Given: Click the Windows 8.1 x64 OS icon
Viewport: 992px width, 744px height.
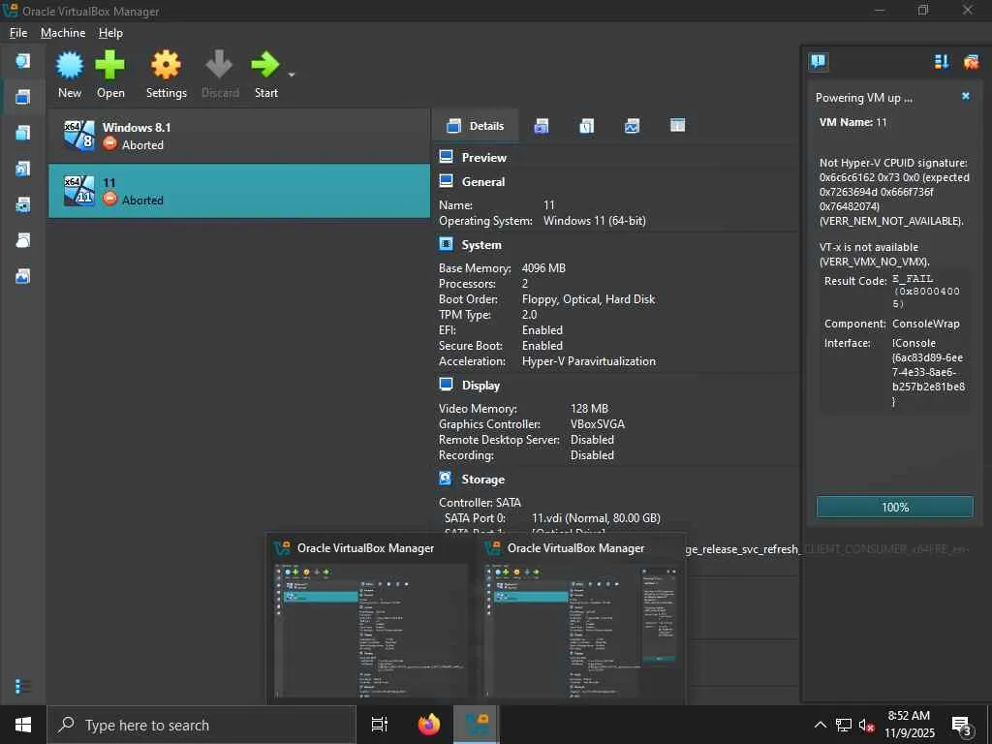Looking at the screenshot, I should (x=79, y=136).
